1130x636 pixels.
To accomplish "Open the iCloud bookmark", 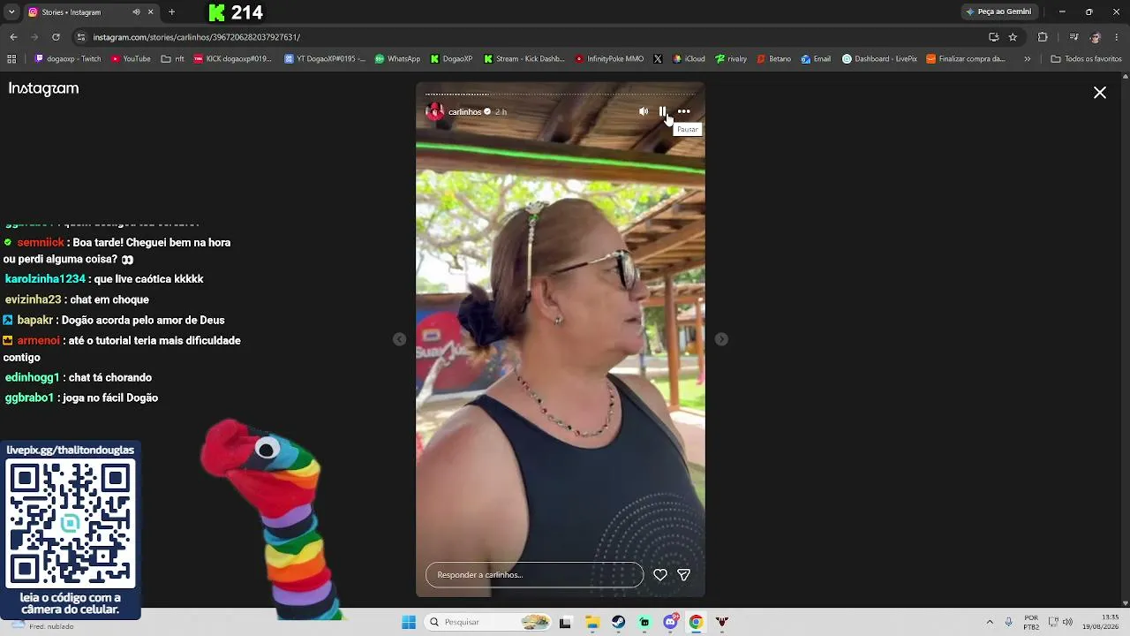I will click(x=689, y=59).
